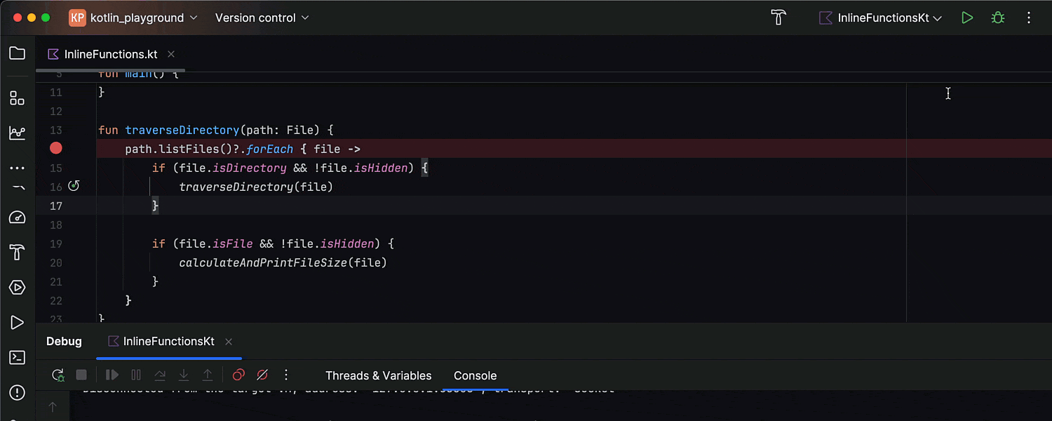This screenshot has width=1052, height=421.
Task: Start the Run with the green play icon
Action: coord(967,18)
